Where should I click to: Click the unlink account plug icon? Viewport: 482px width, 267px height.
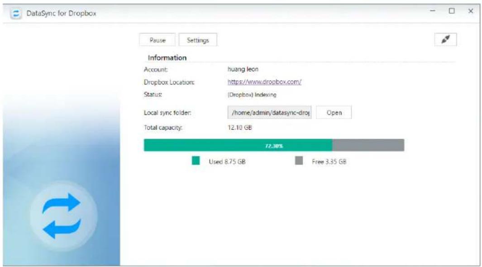[x=445, y=39]
